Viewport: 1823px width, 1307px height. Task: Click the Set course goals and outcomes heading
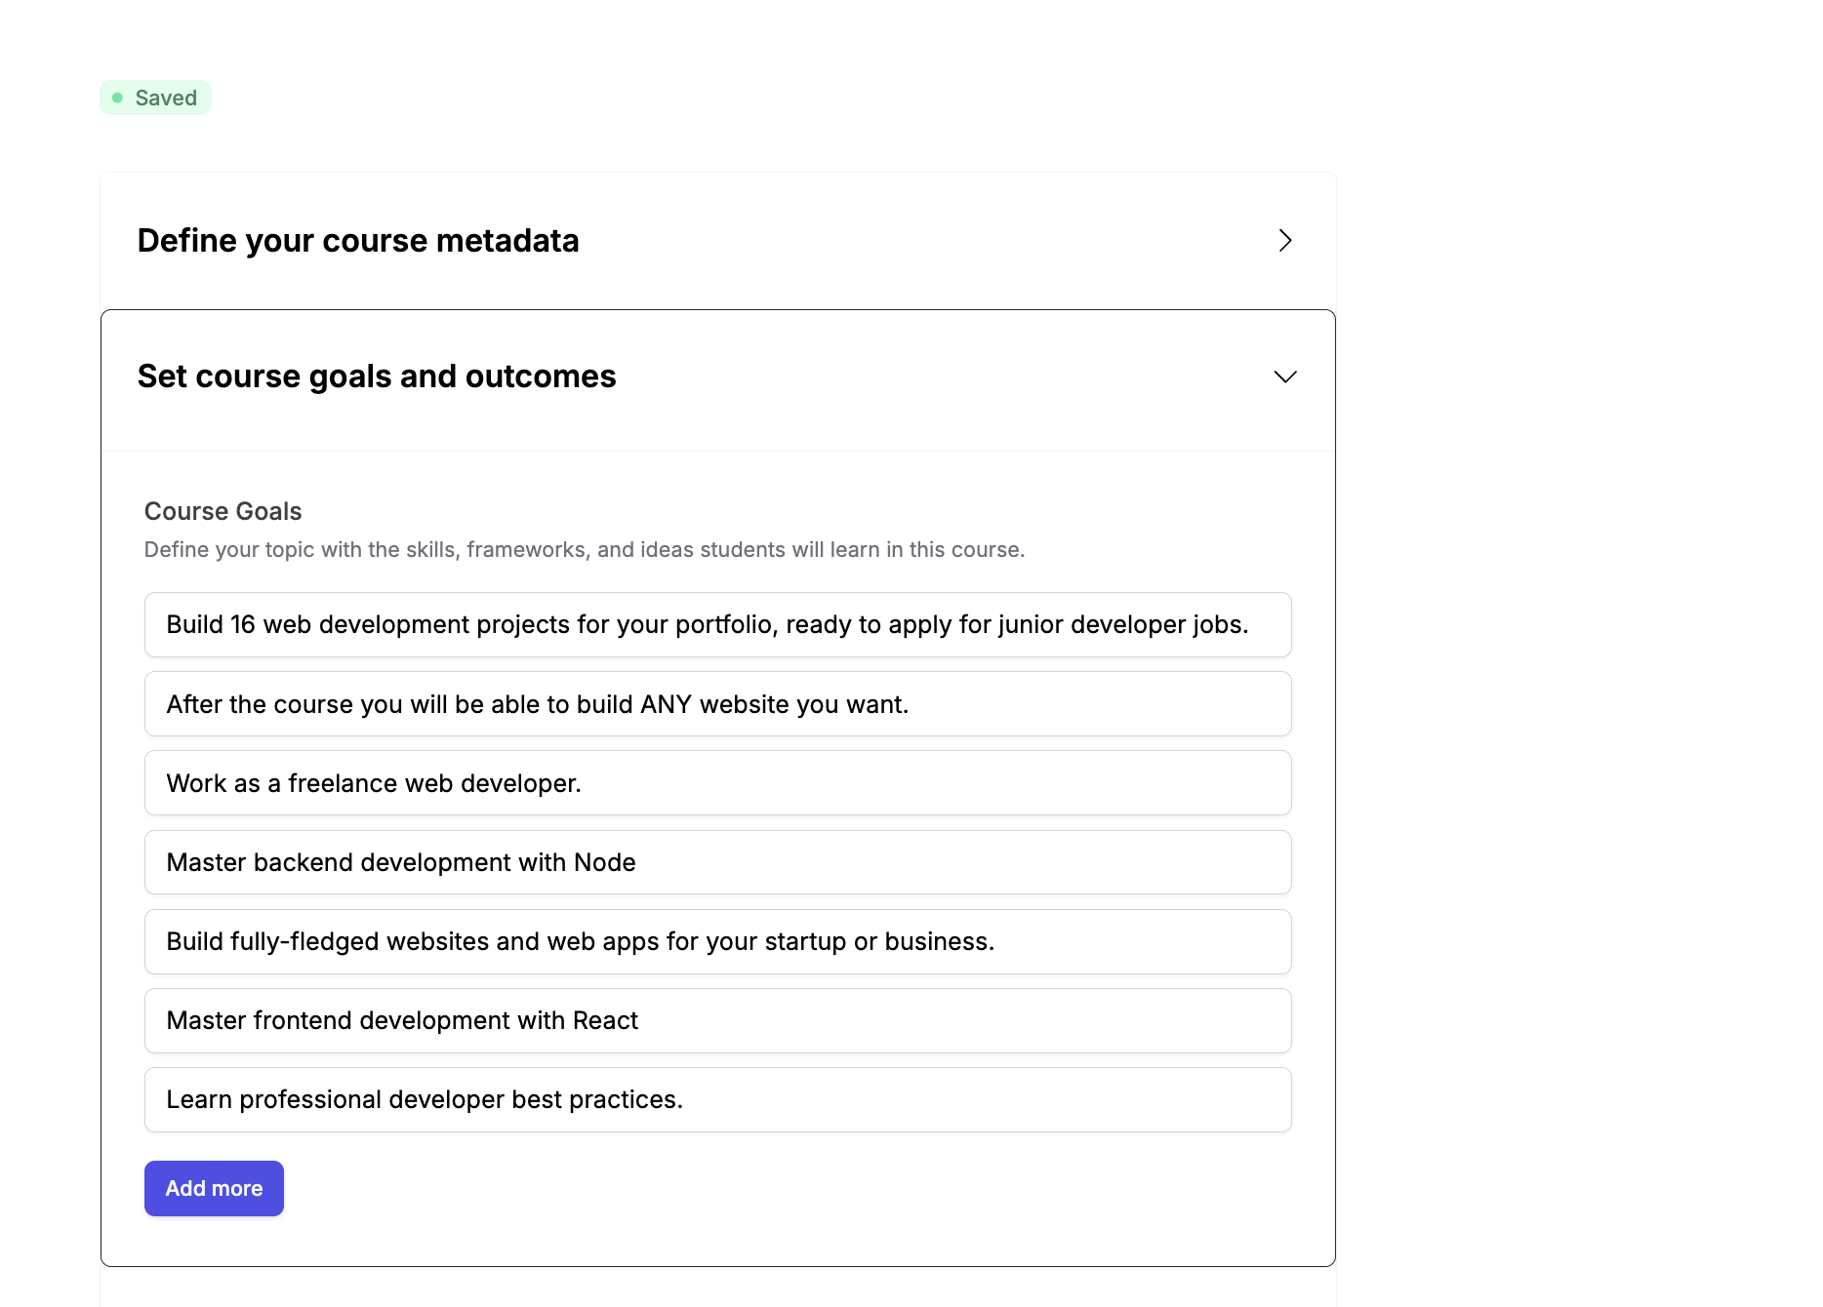pos(377,376)
